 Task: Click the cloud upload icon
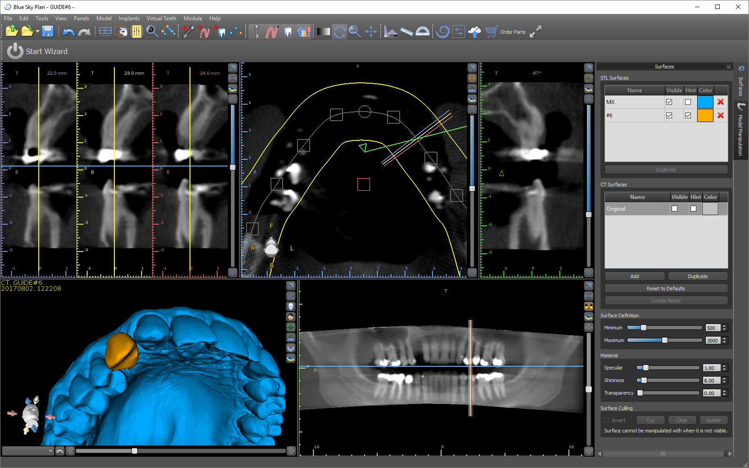(474, 31)
